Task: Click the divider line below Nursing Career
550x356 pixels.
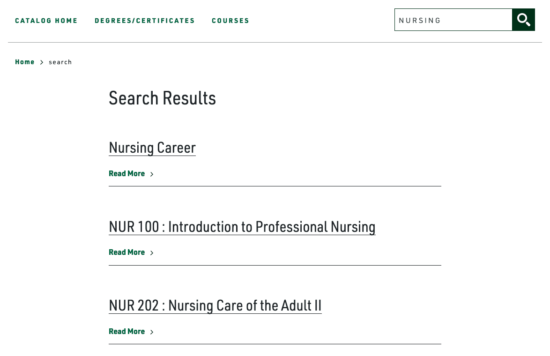Action: (275, 186)
